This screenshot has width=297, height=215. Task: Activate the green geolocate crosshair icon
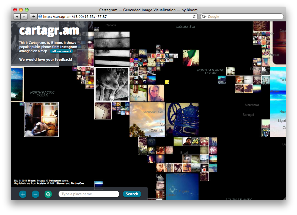(48, 194)
